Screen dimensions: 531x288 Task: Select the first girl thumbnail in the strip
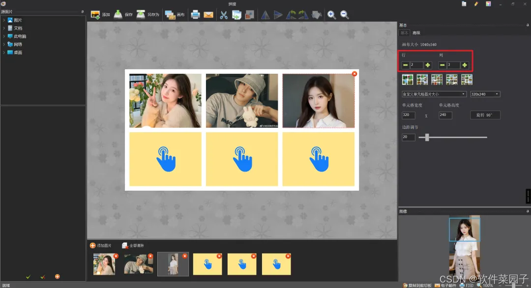point(104,264)
